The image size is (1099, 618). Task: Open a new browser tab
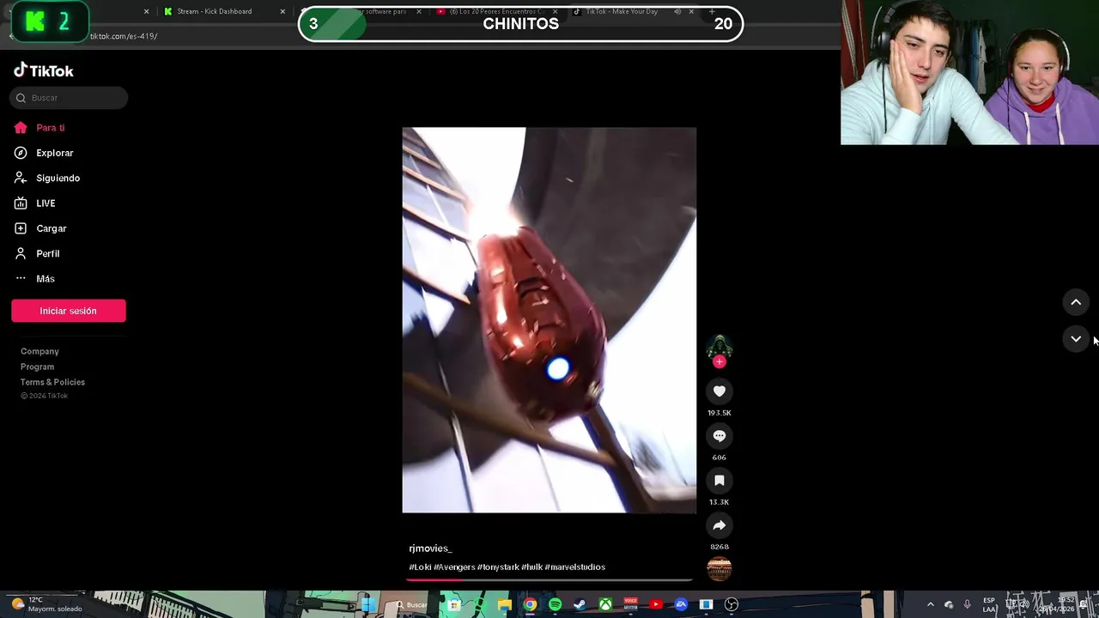pos(712,11)
